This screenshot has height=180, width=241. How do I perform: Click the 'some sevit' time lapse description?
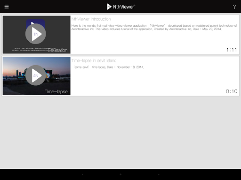click(109, 67)
